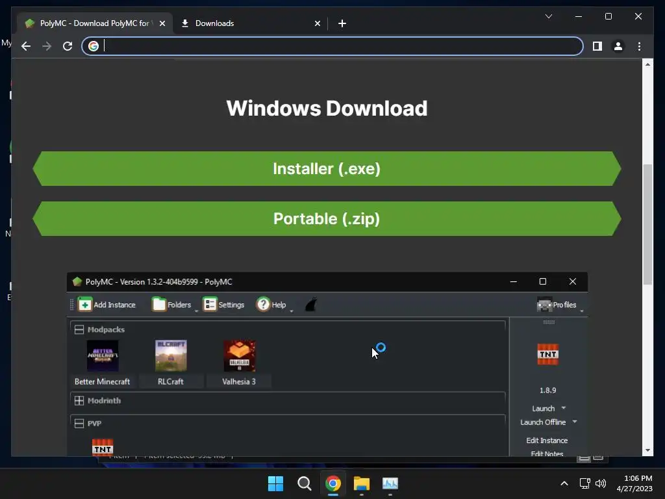Click the Google icon in address bar
This screenshot has height=499, width=665.
tap(94, 46)
